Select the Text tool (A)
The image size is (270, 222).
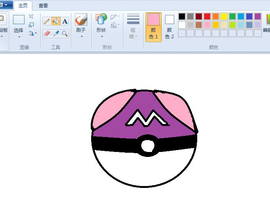(x=65, y=21)
